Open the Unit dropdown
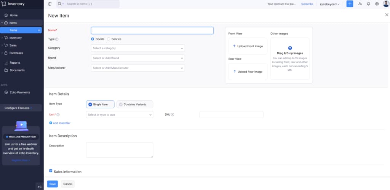 (119, 115)
